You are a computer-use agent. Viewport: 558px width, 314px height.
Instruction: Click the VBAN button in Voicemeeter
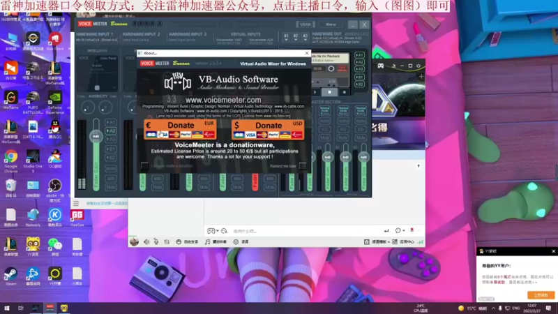click(x=305, y=24)
